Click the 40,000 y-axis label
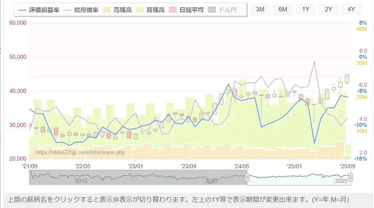374x208 pixels. pos(18,91)
